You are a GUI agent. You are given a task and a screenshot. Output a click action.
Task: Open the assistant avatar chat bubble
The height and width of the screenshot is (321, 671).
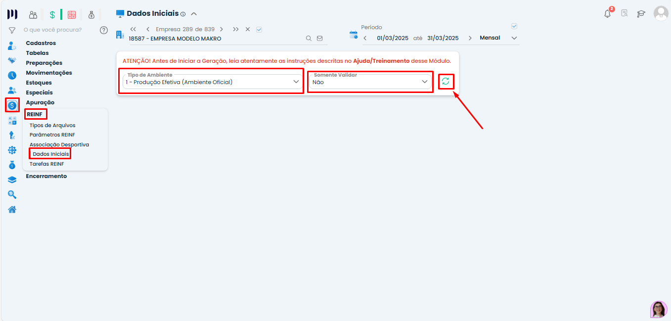659,309
